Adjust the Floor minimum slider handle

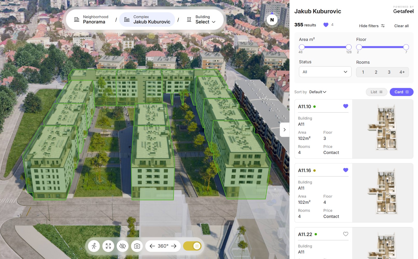pyautogui.click(x=359, y=47)
